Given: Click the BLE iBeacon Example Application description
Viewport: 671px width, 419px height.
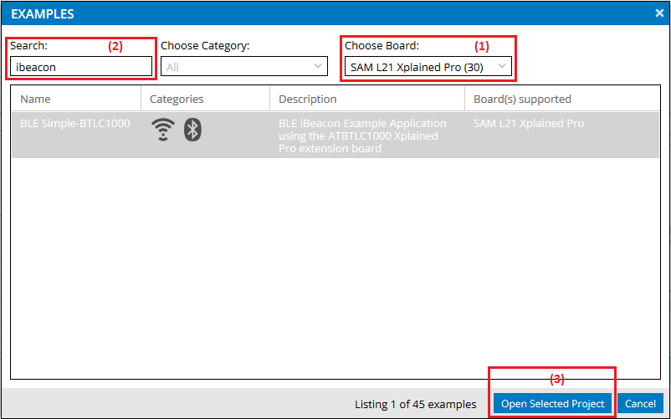Looking at the screenshot, I should click(x=362, y=135).
